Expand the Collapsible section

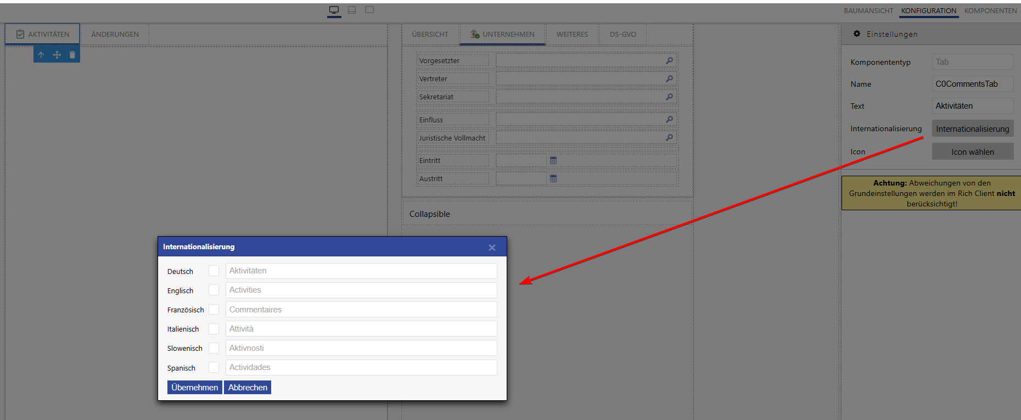point(430,214)
